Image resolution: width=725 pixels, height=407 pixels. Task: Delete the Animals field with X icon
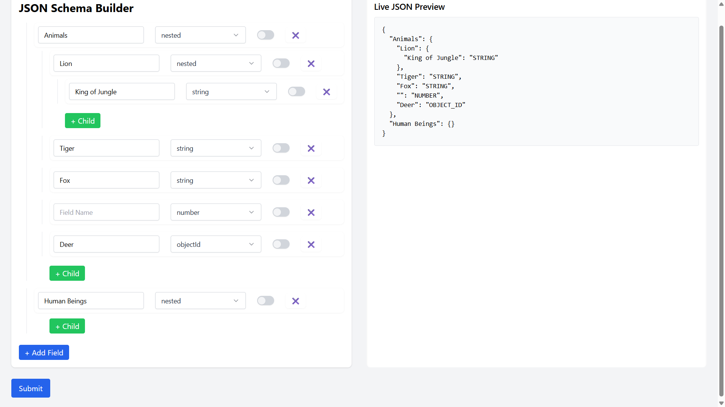pos(296,35)
